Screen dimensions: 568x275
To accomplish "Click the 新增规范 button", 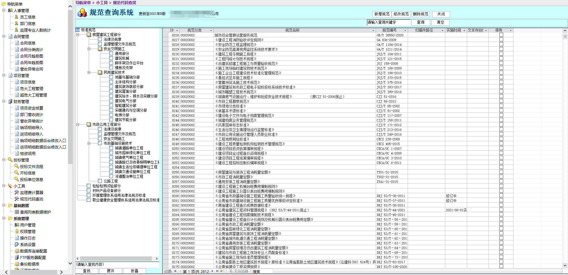I will (382, 14).
